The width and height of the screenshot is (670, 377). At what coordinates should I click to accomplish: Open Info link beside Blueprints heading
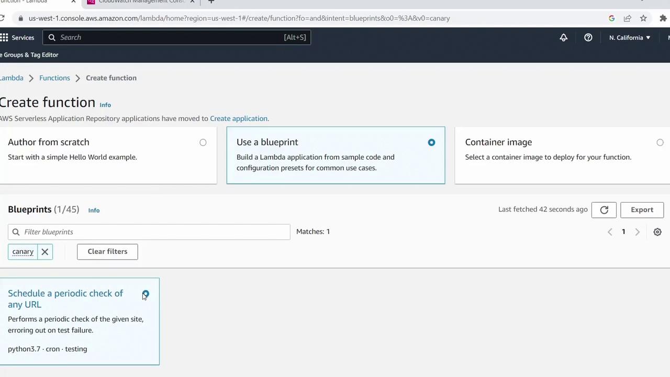pyautogui.click(x=94, y=210)
